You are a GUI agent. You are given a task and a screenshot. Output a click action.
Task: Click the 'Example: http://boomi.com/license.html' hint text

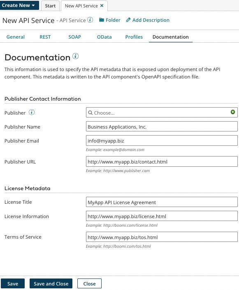121,225
